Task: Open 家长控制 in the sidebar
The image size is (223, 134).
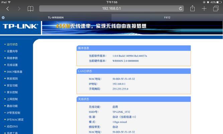Action: 12,92
